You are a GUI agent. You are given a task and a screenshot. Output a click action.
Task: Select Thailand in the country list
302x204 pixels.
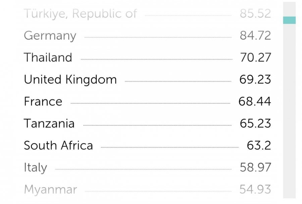click(x=48, y=58)
